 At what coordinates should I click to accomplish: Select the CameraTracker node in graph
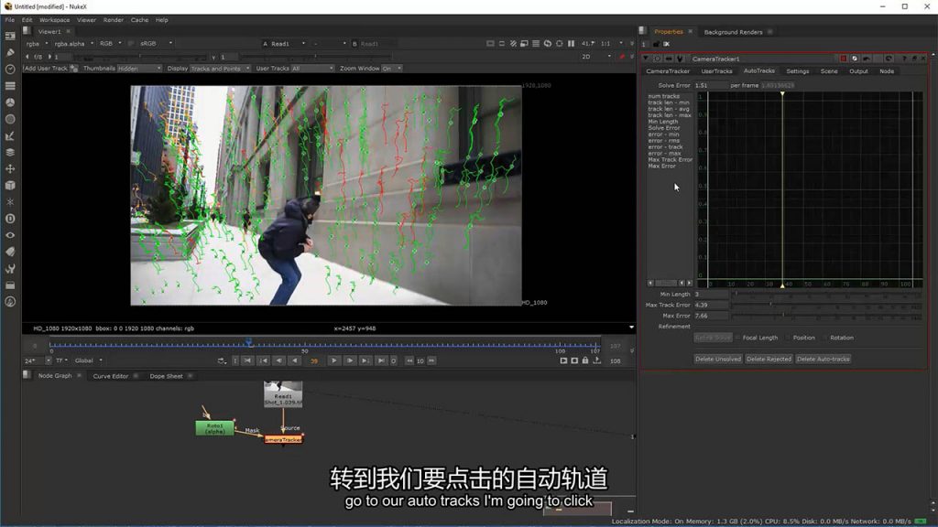[283, 439]
